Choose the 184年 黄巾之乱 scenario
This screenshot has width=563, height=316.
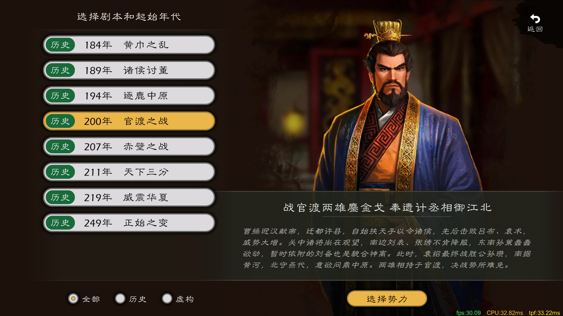pos(129,45)
